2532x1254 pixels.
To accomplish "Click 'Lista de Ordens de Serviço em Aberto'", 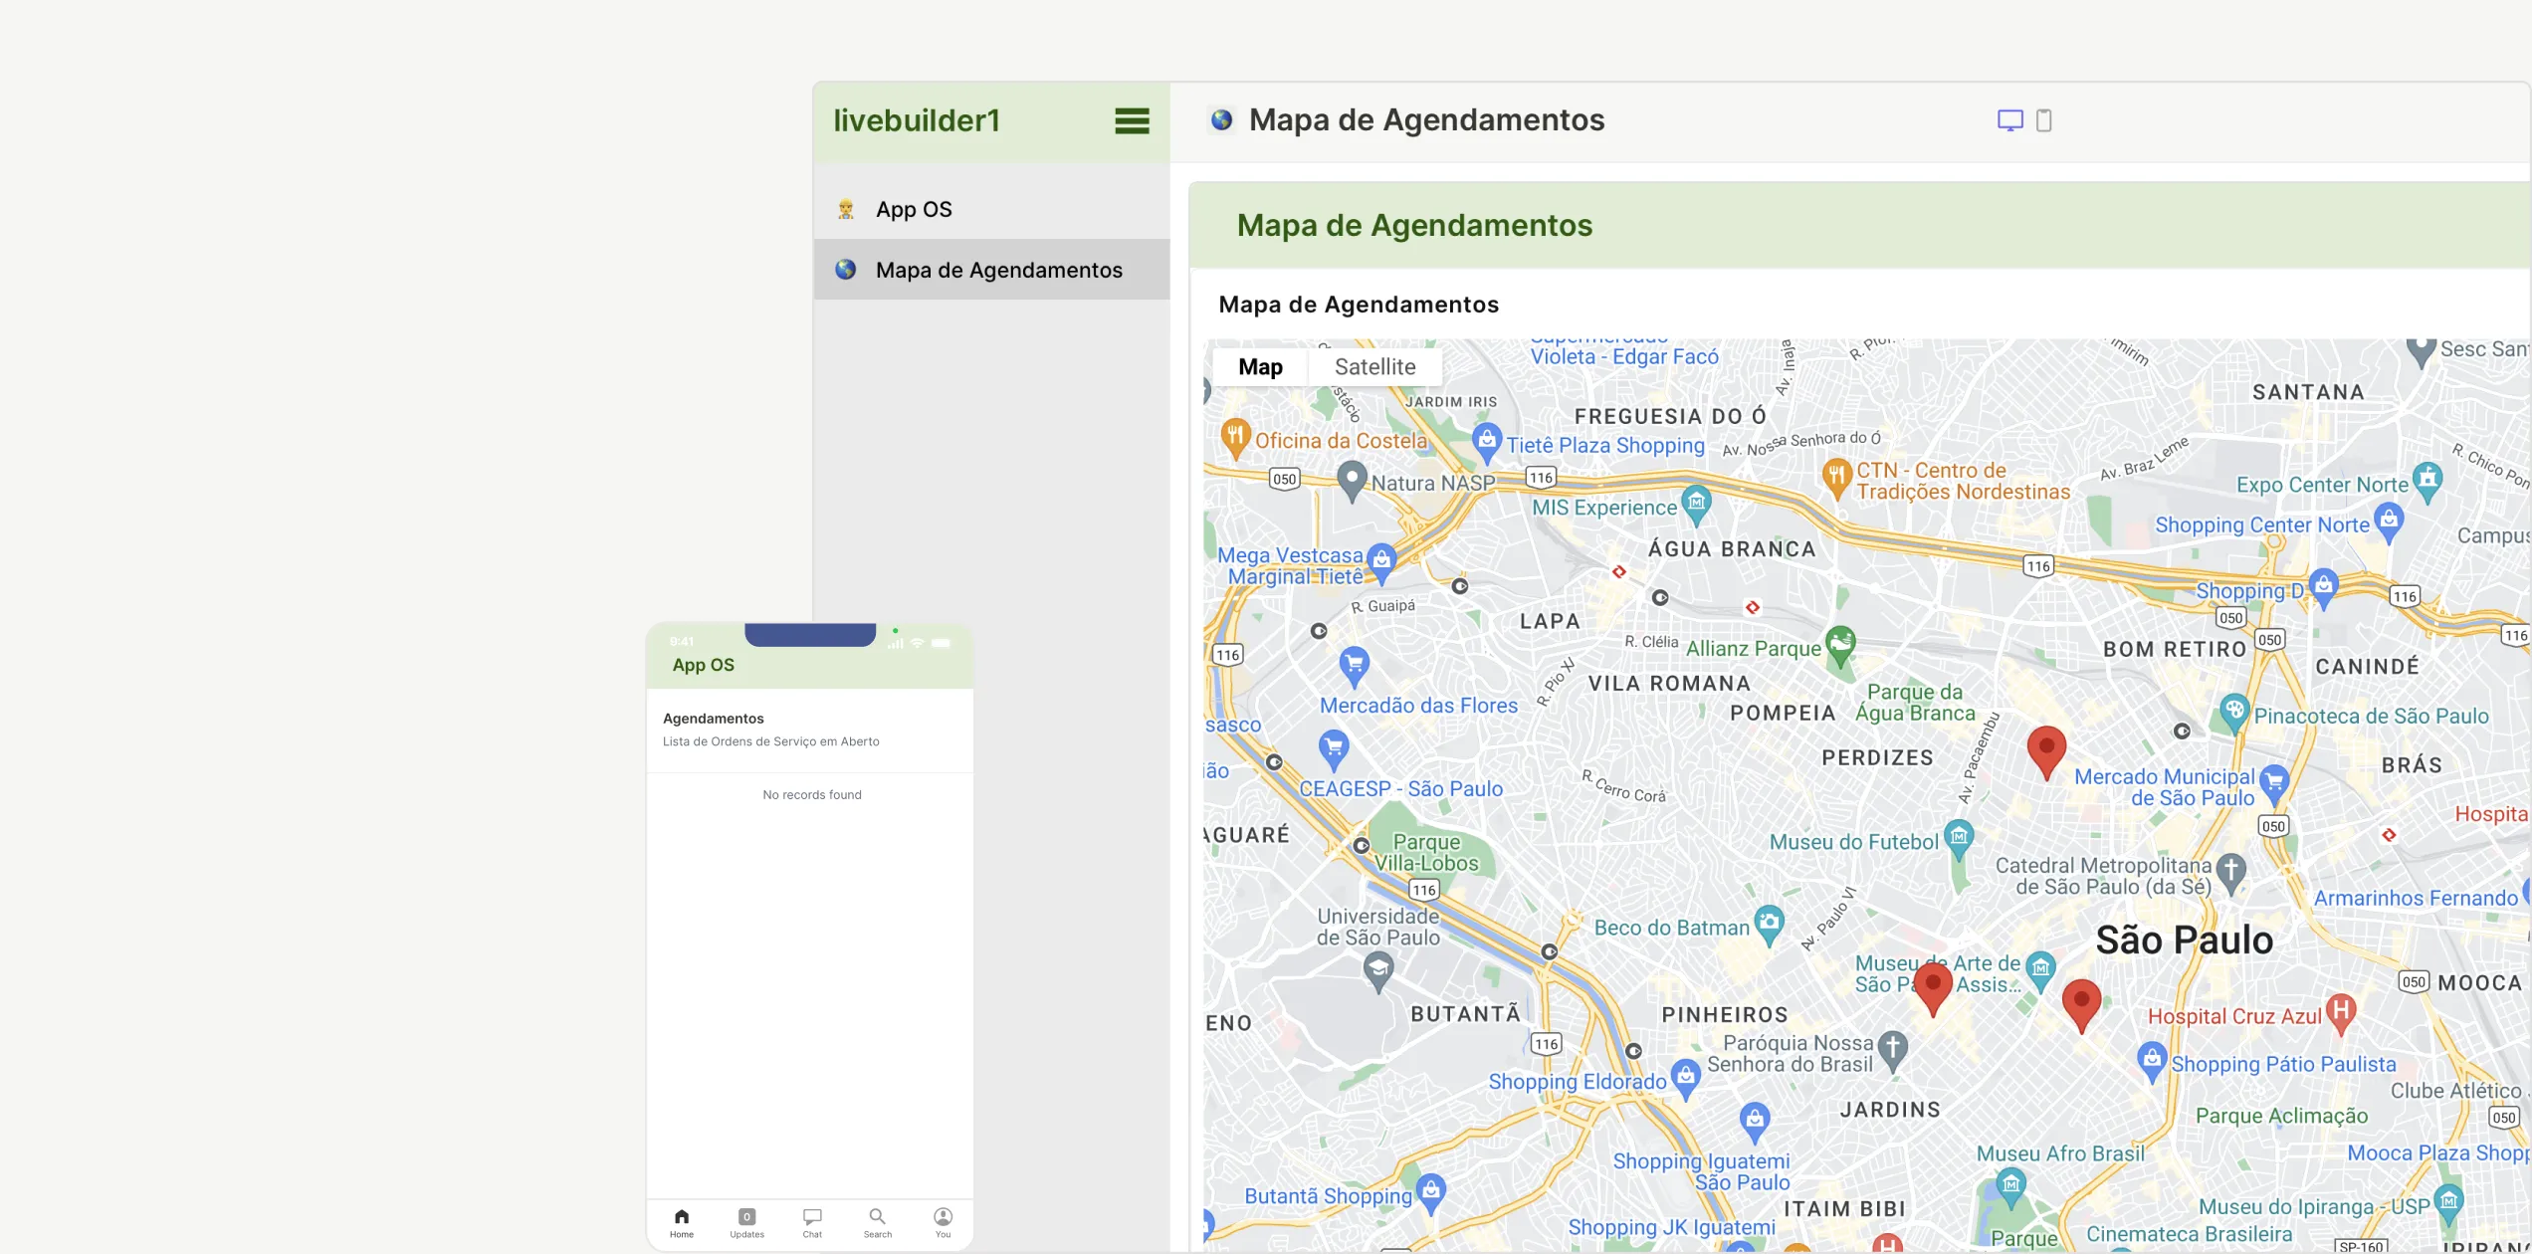I will click(771, 741).
